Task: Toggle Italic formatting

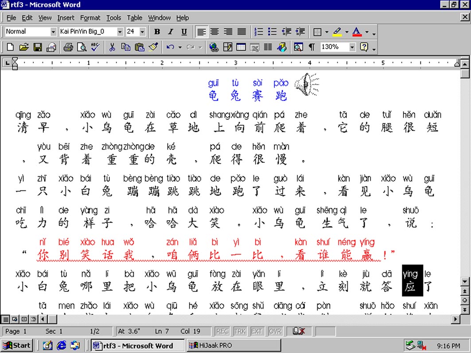Action: click(x=170, y=31)
